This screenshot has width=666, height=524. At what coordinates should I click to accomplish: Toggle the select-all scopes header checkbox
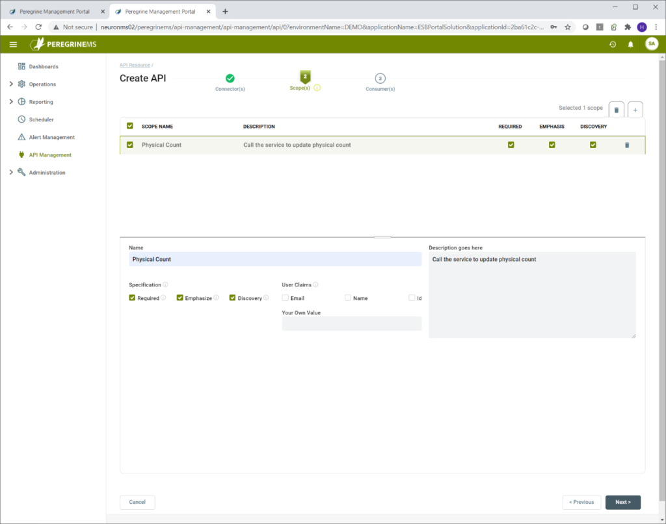tap(130, 126)
